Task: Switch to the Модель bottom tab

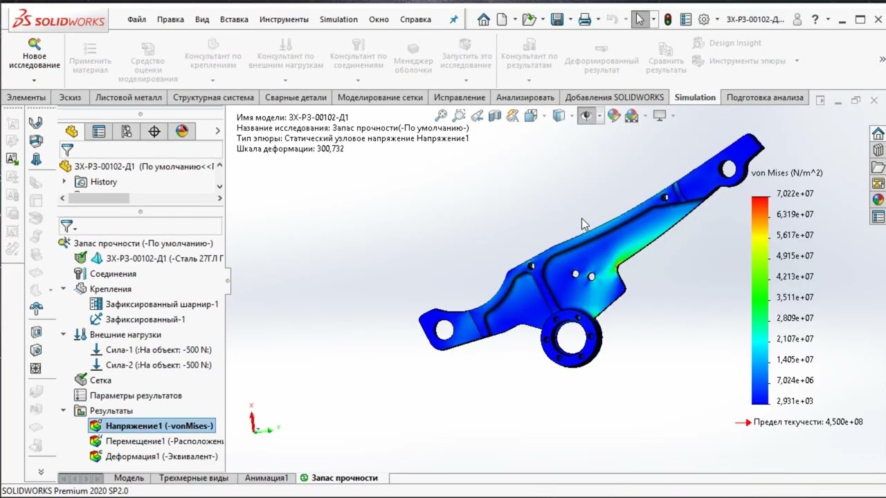Action: tap(129, 478)
